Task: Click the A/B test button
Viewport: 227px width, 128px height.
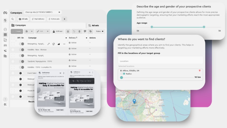Action: pyautogui.click(x=58, y=31)
